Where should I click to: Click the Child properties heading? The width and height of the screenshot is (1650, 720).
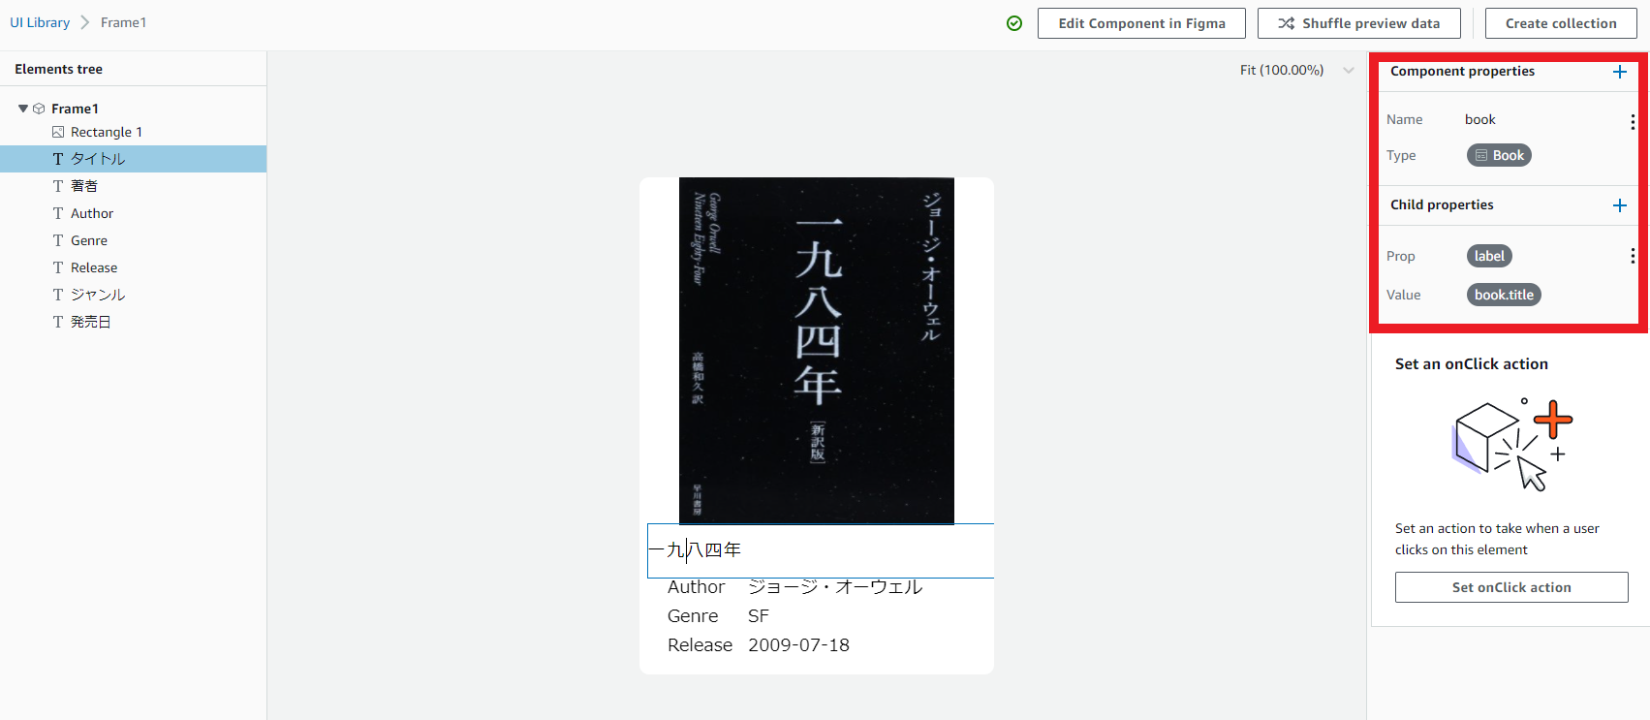[1442, 204]
